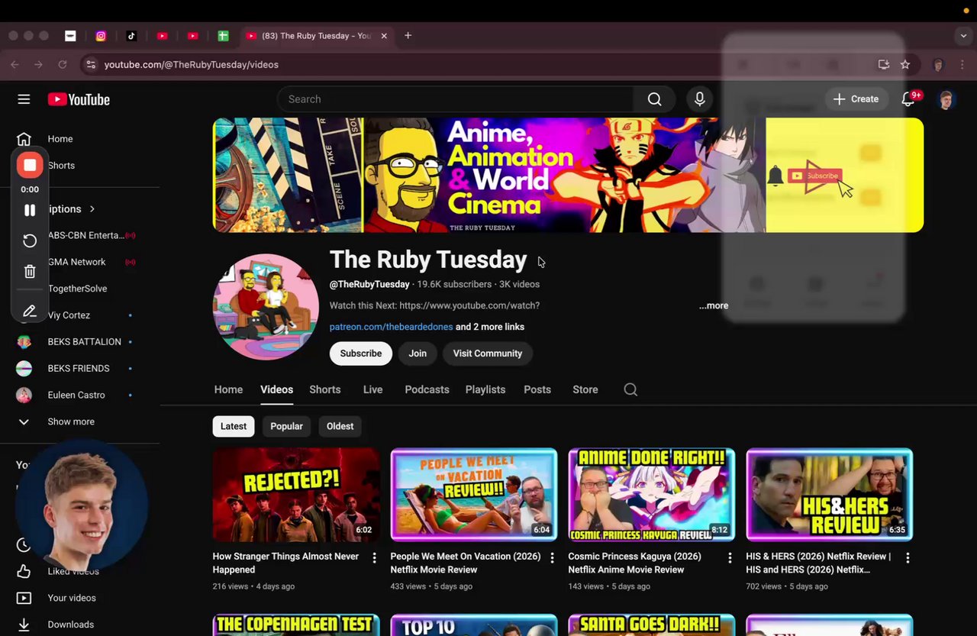View site information icon in address bar
The image size is (977, 636).
pyautogui.click(x=91, y=65)
